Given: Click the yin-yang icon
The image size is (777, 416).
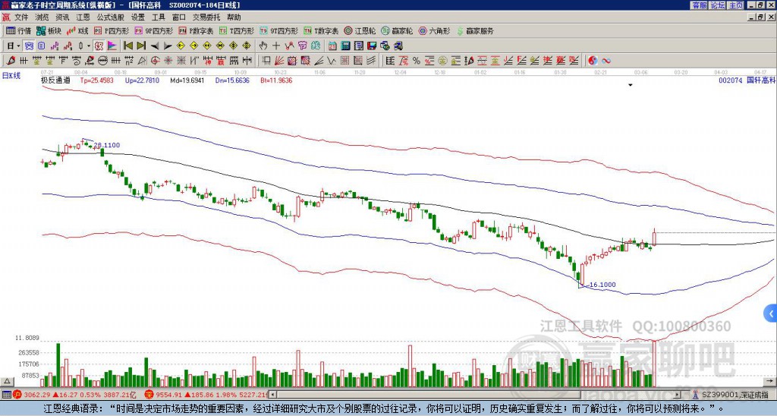Looking at the screenshot, I should point(593,61).
